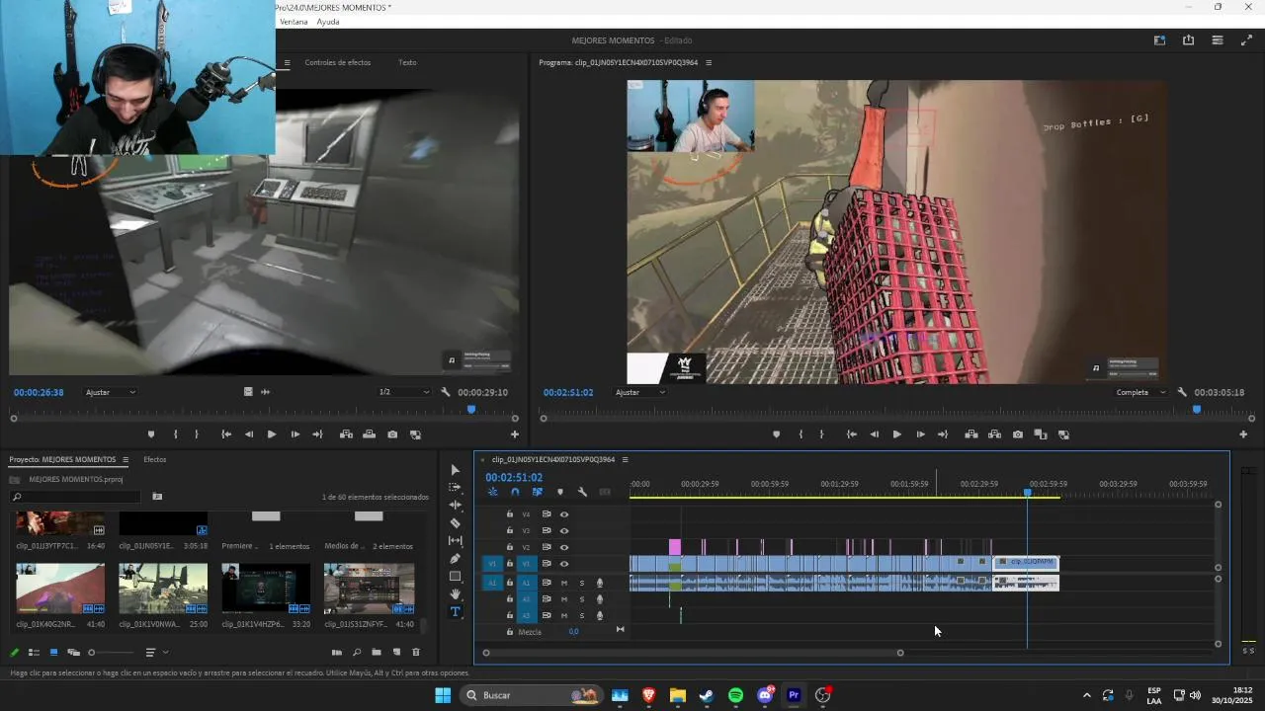Click Extract button in Program monitor
This screenshot has height=711, width=1265.
tap(994, 434)
